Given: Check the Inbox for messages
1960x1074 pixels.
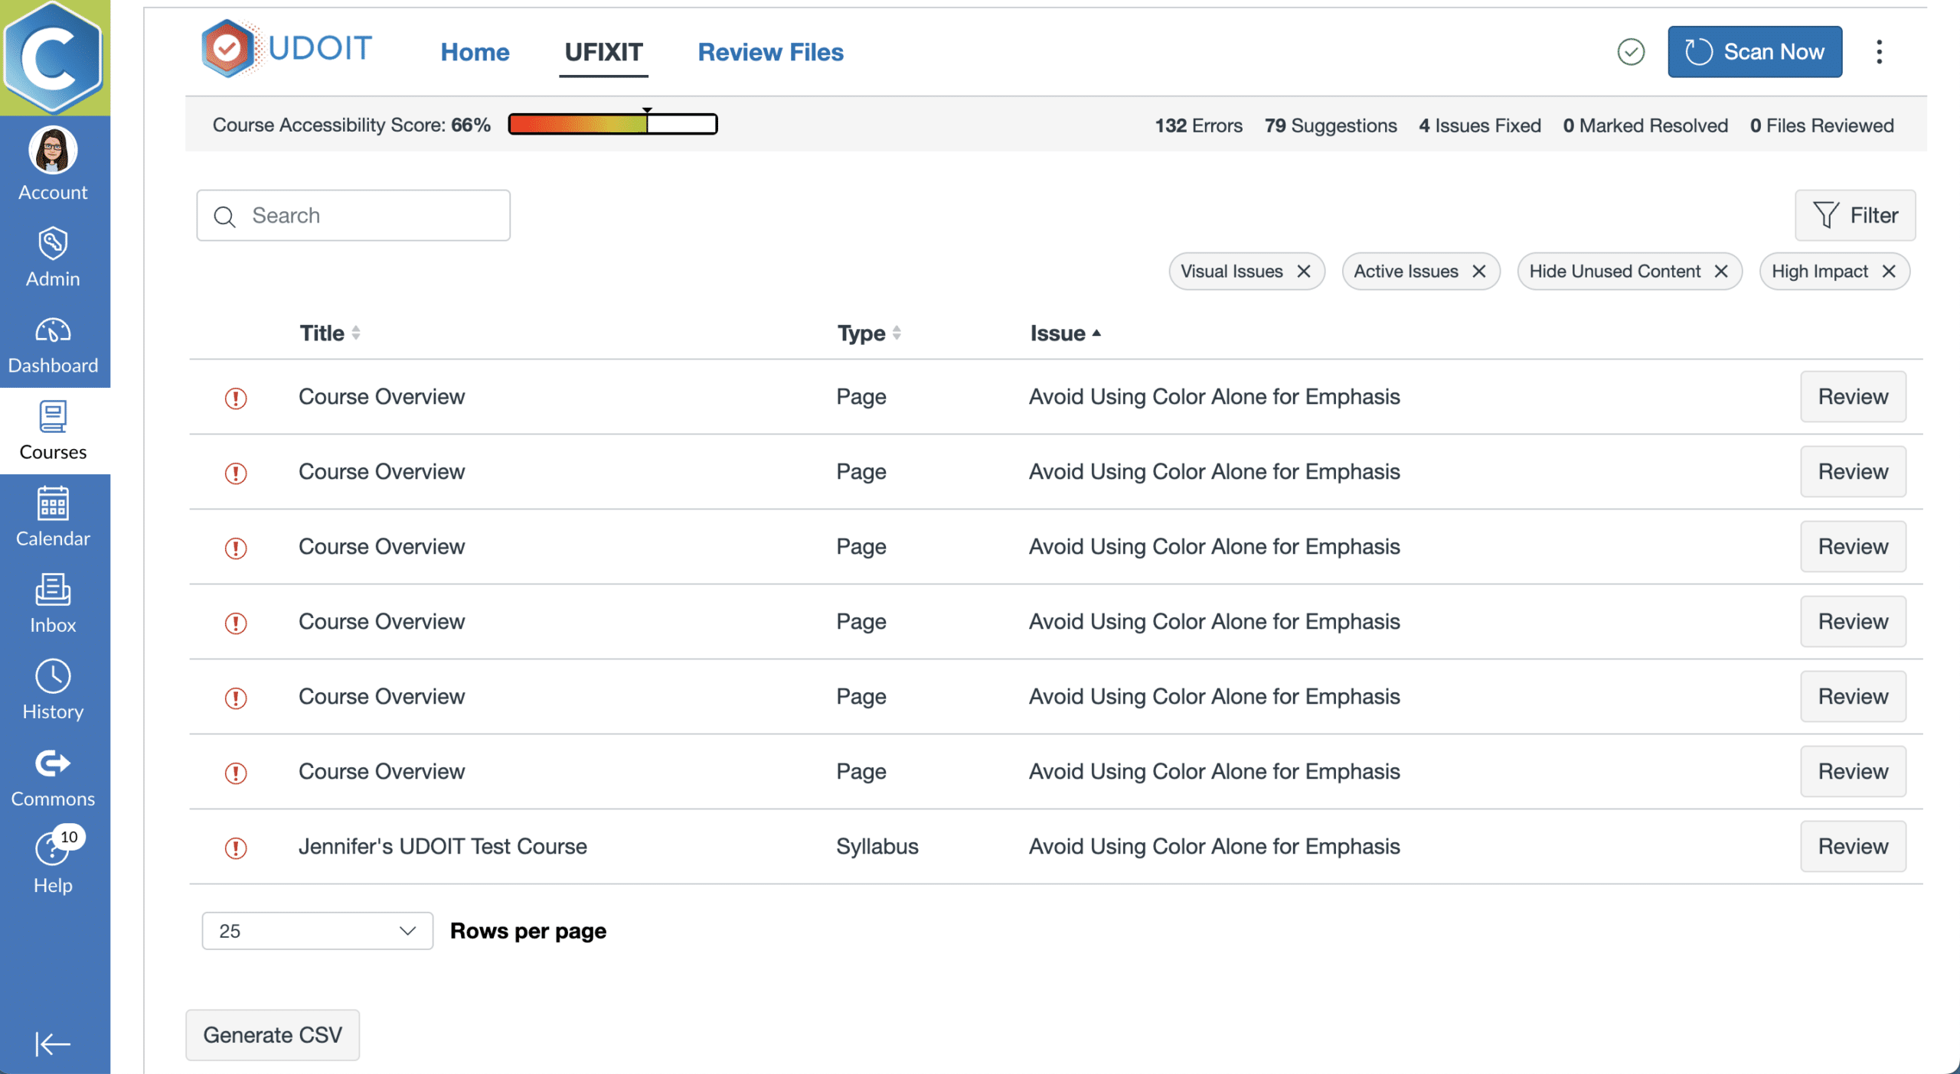Looking at the screenshot, I should [52, 604].
